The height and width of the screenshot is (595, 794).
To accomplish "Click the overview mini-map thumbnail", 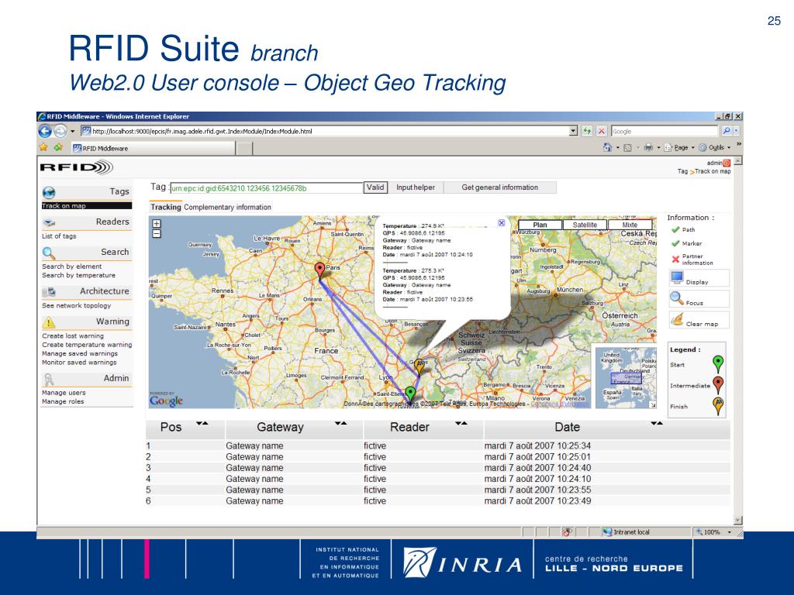I will [626, 377].
